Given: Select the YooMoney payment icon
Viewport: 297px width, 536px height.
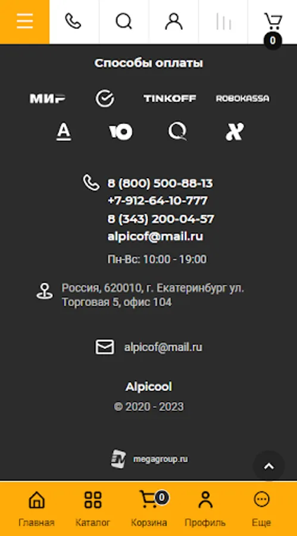Looking at the screenshot, I should tap(121, 132).
